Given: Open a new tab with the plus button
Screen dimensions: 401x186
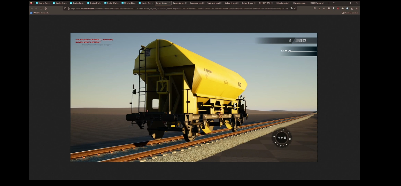Looking at the screenshot, I should pos(329,3).
